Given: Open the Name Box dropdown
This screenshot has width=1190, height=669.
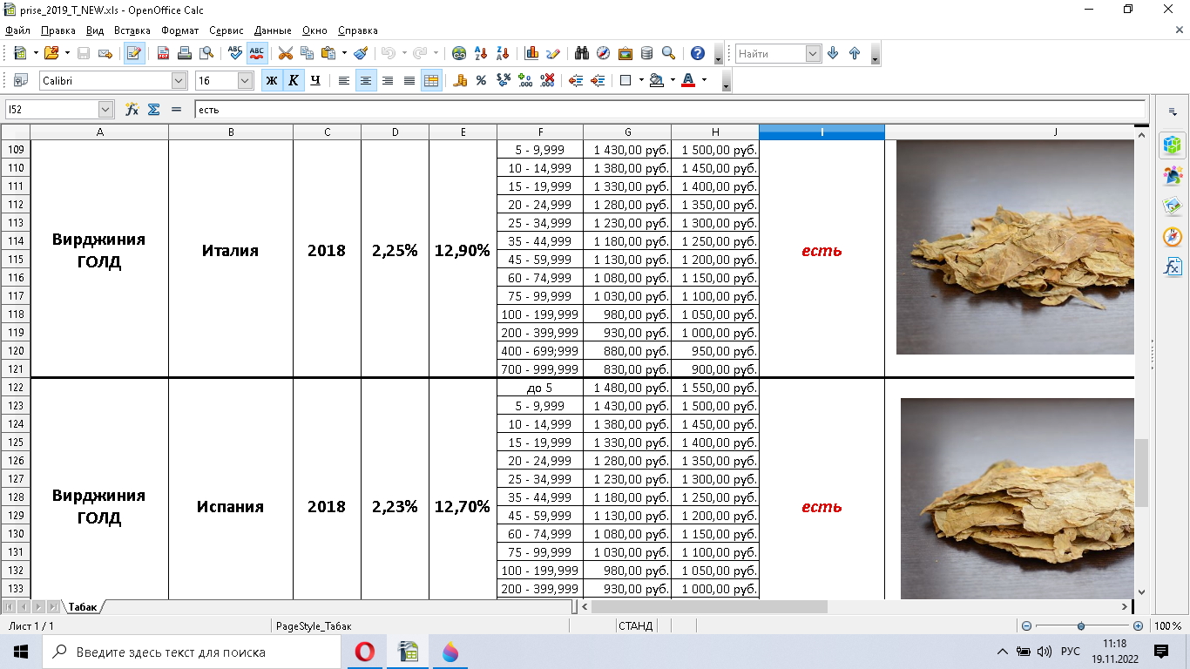Looking at the screenshot, I should (x=106, y=109).
